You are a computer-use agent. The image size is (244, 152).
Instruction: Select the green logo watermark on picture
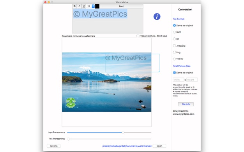click(71, 103)
